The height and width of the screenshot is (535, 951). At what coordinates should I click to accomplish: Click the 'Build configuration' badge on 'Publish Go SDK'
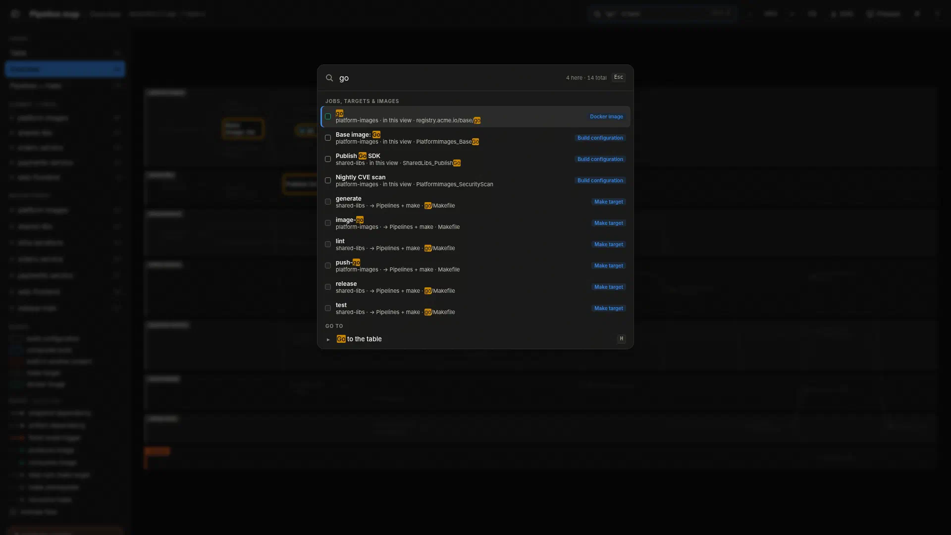[600, 159]
